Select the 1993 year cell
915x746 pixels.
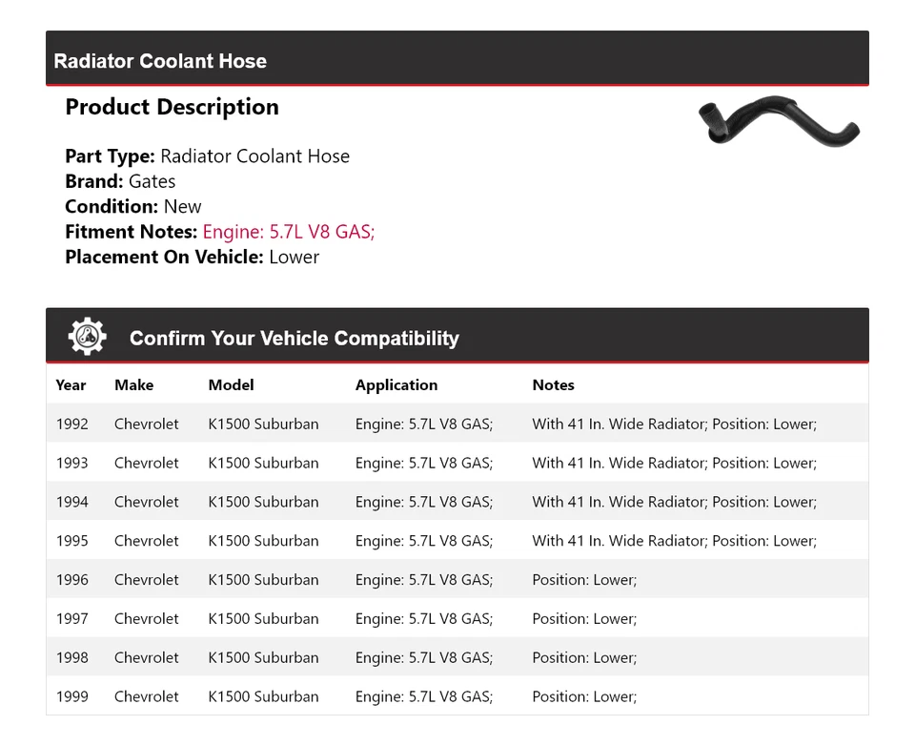tap(71, 464)
